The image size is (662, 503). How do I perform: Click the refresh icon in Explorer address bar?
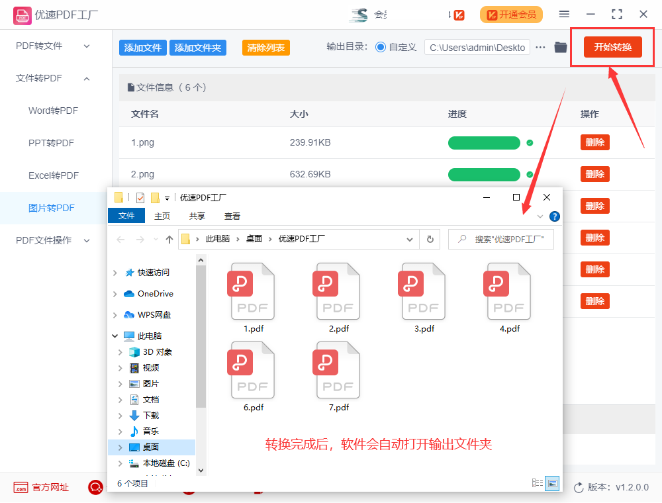coord(430,239)
